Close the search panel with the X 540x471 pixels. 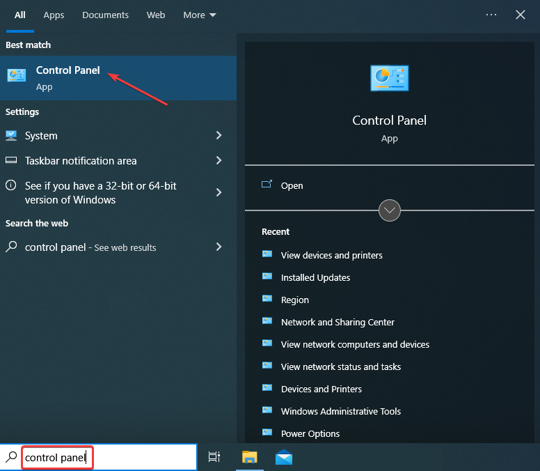(521, 15)
